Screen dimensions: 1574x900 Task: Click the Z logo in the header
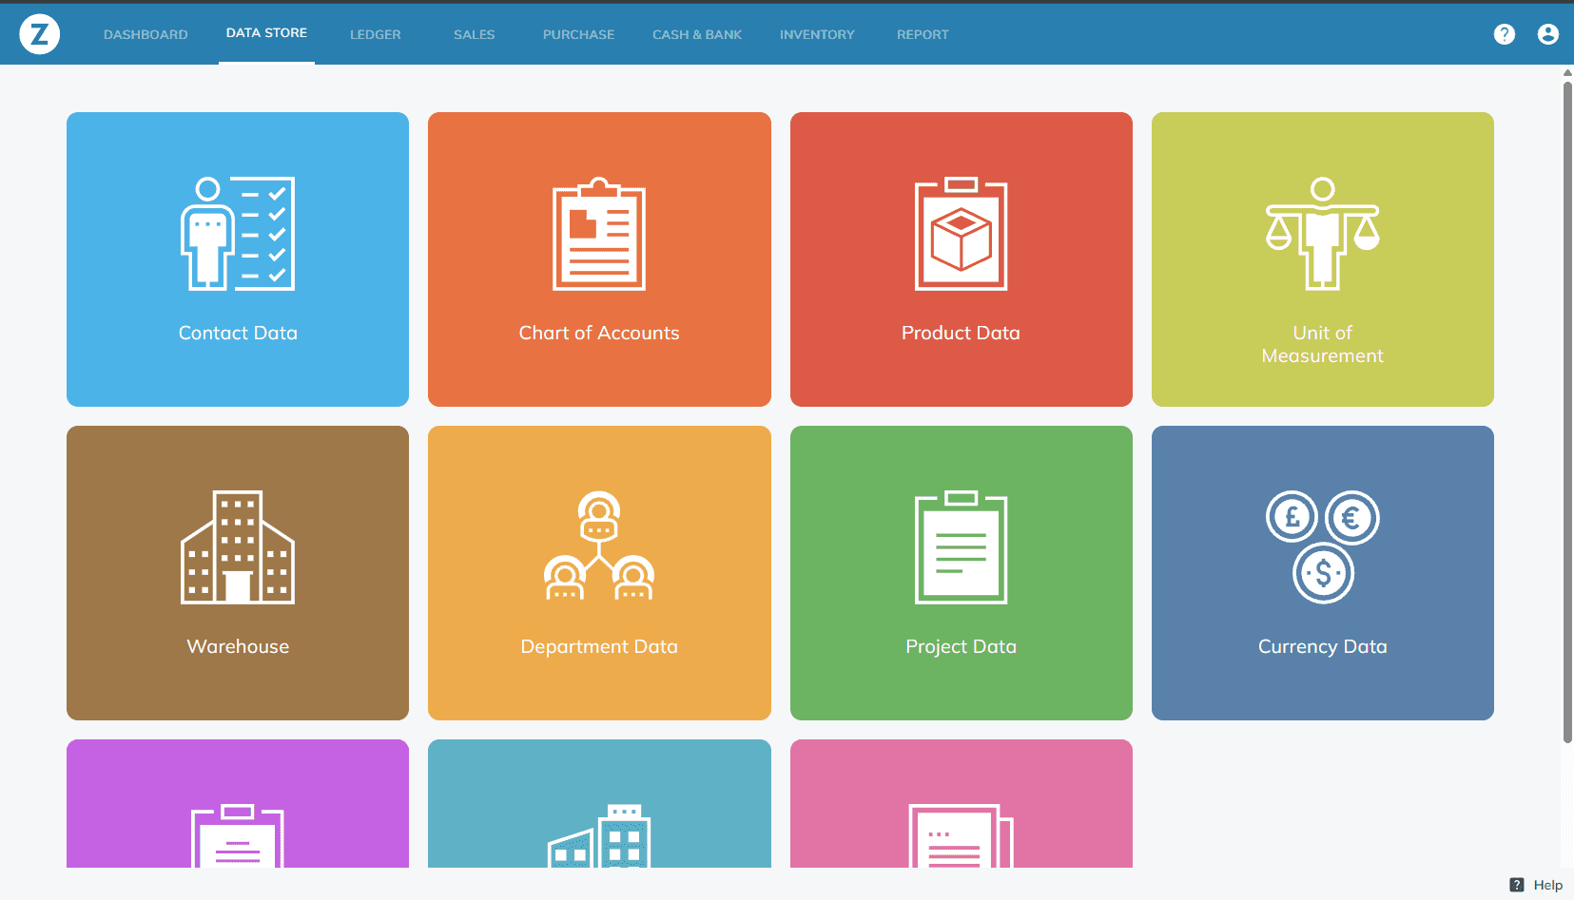[40, 34]
